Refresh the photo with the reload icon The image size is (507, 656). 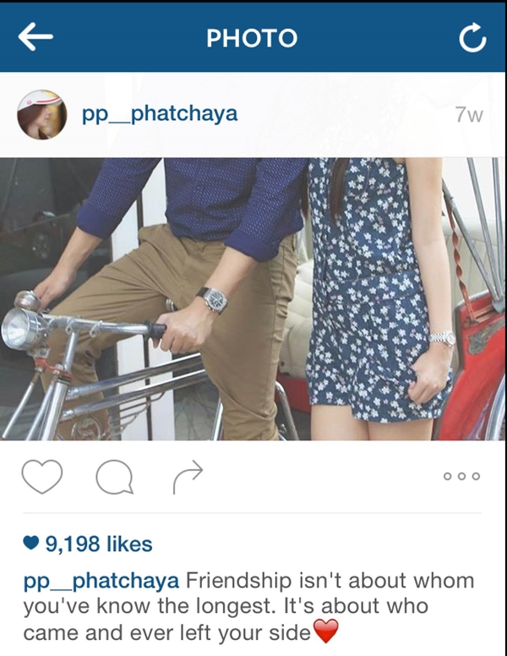pos(472,37)
